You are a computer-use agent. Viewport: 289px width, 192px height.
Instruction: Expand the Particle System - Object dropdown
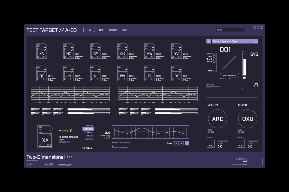coord(256,41)
